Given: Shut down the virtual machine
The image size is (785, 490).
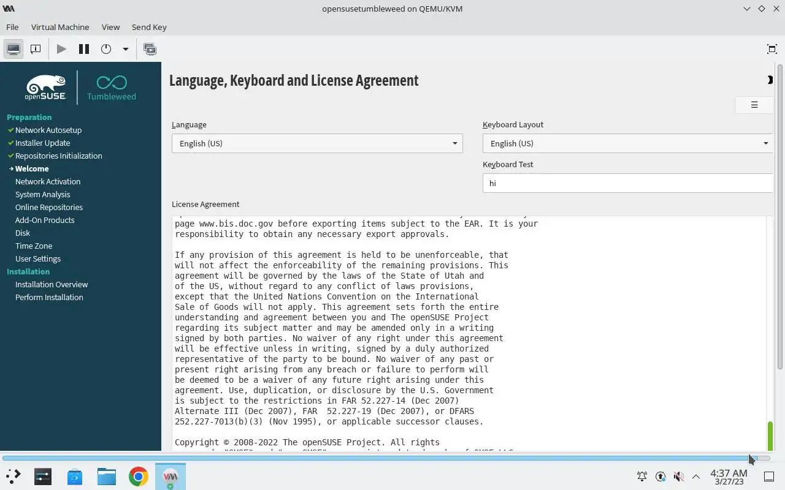Looking at the screenshot, I should point(106,49).
